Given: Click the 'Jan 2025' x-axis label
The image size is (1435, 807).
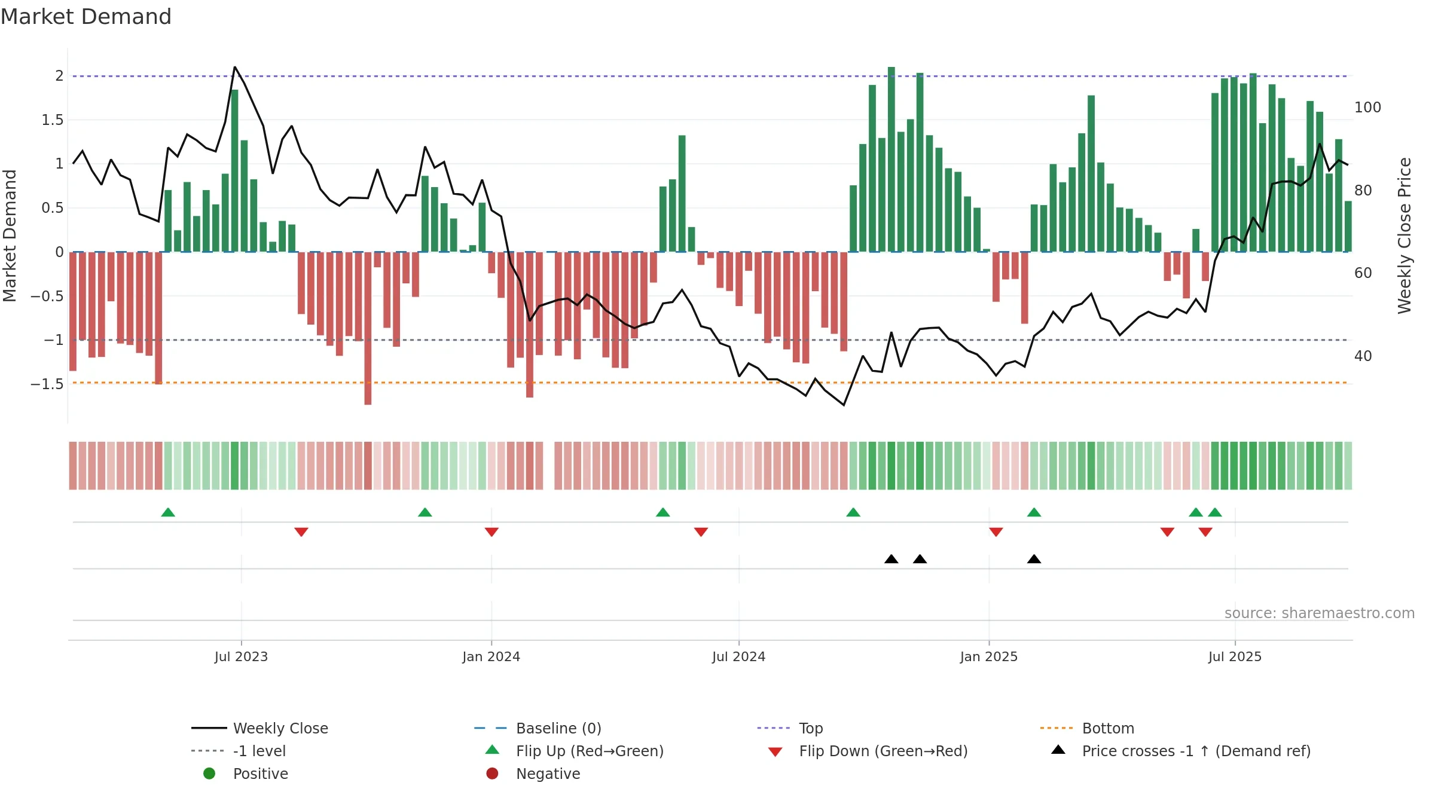Looking at the screenshot, I should 989,656.
